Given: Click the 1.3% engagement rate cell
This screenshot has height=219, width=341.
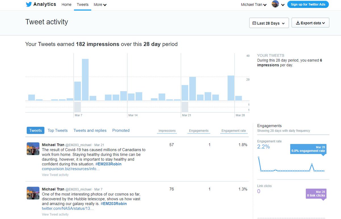Looking at the screenshot, I should [243, 189].
